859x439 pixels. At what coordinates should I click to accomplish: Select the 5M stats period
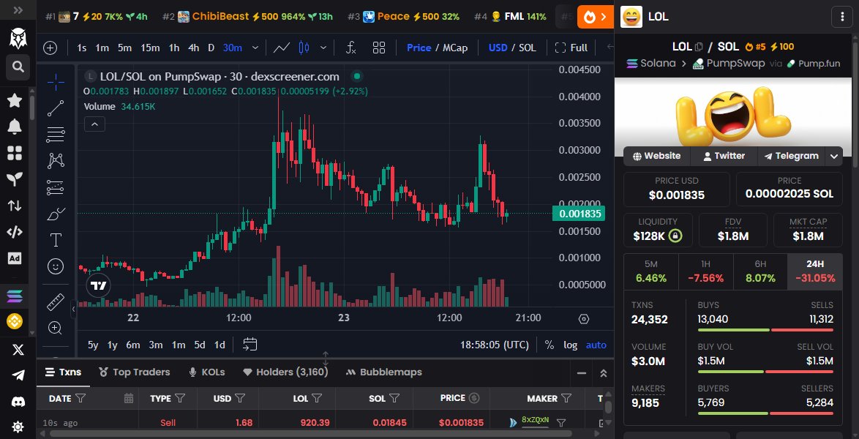pos(650,272)
